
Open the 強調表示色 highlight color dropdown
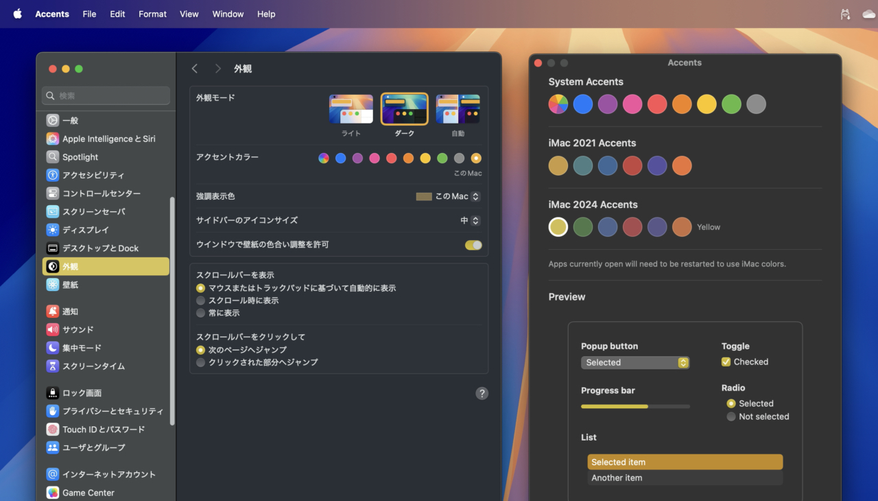[448, 196]
